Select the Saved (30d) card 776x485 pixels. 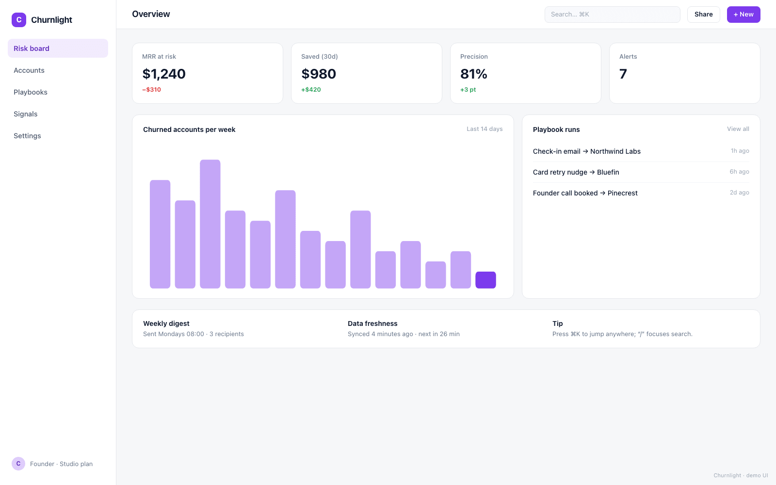coord(367,73)
